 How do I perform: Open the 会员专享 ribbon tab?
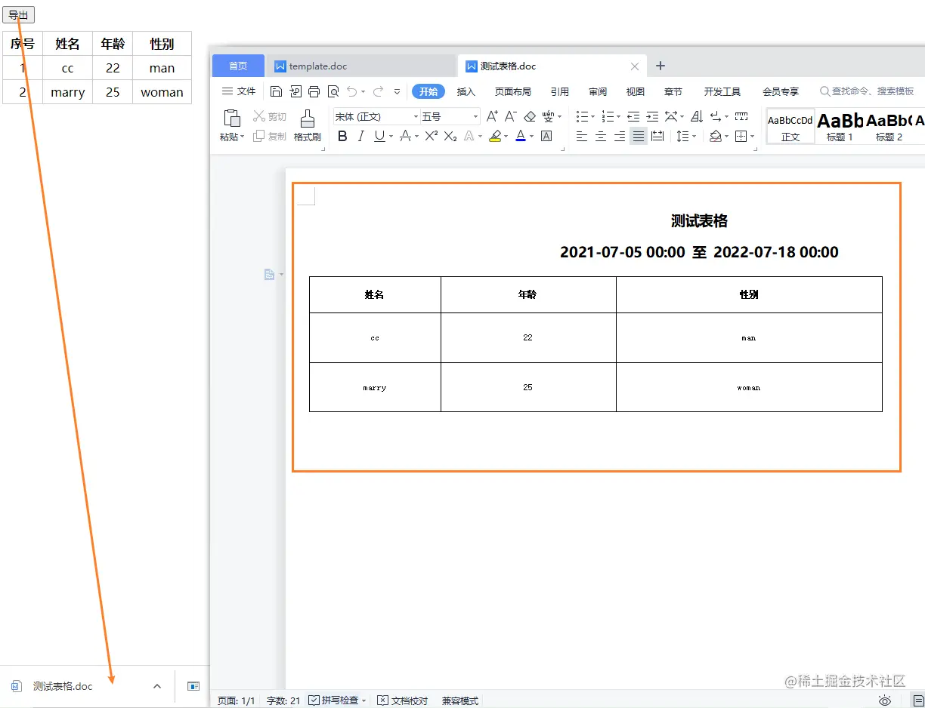[781, 91]
